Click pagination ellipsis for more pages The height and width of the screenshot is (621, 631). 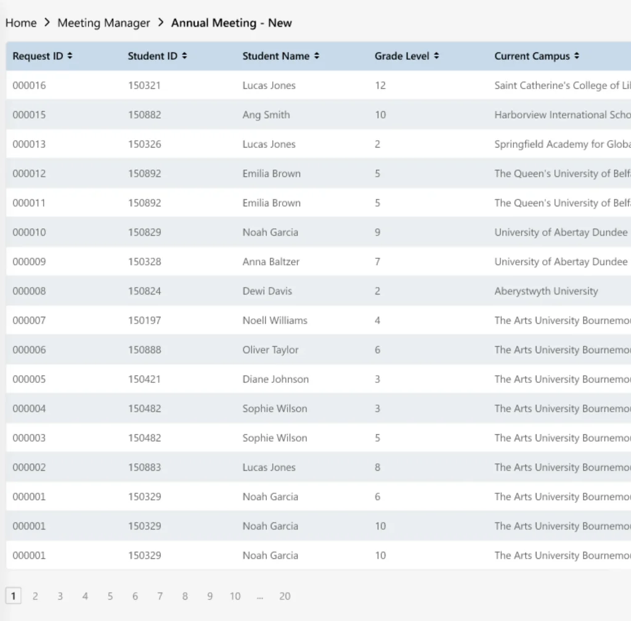(260, 597)
